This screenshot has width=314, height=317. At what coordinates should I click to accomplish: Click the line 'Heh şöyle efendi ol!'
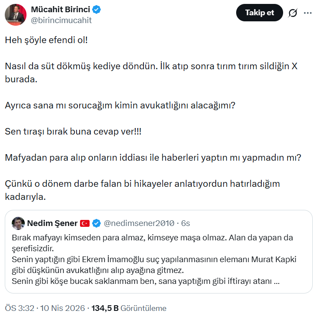coord(47,40)
